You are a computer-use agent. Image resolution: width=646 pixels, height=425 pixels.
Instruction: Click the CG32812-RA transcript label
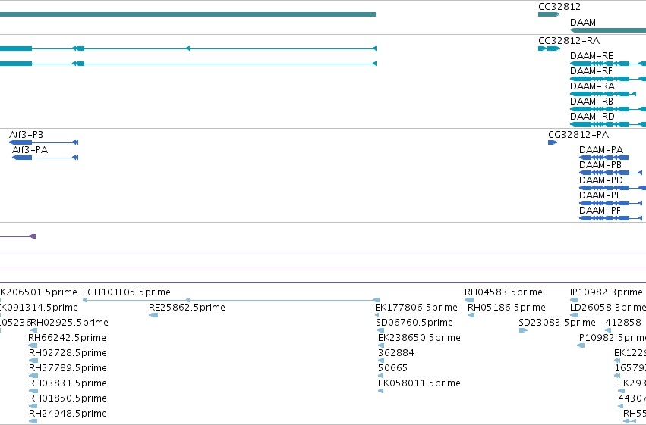coord(569,41)
